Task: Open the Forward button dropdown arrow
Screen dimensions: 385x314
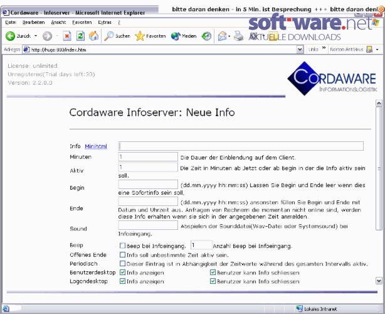Action: tap(56, 36)
